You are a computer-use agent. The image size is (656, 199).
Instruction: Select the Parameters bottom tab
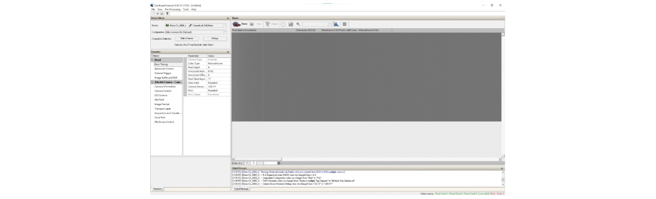157,189
